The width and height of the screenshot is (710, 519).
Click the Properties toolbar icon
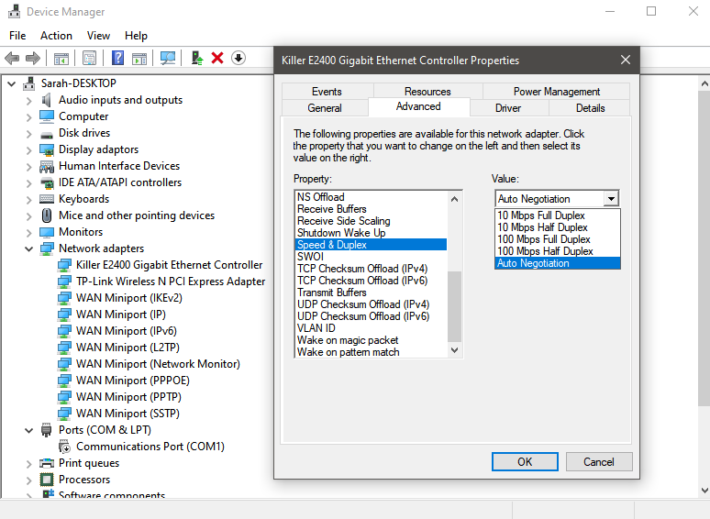[89, 58]
